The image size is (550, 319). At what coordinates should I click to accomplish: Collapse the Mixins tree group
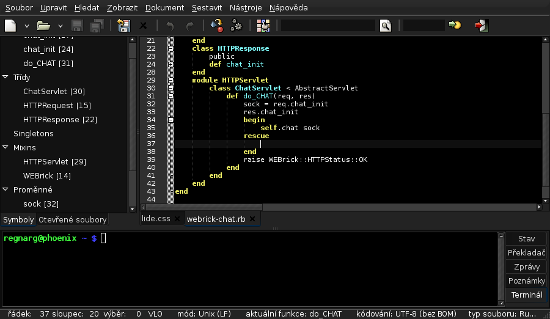point(5,147)
